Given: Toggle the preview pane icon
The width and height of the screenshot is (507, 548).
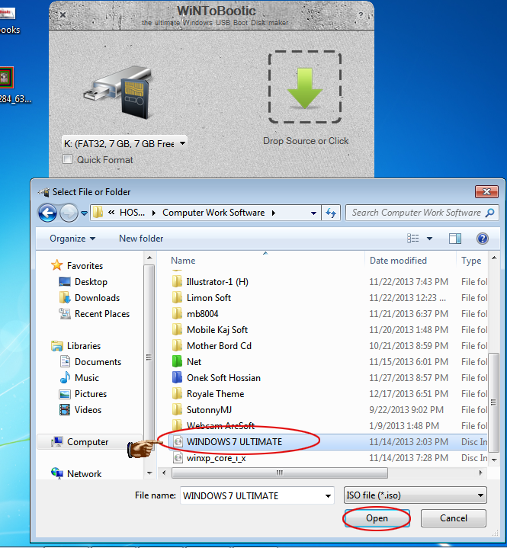Looking at the screenshot, I should click(455, 239).
